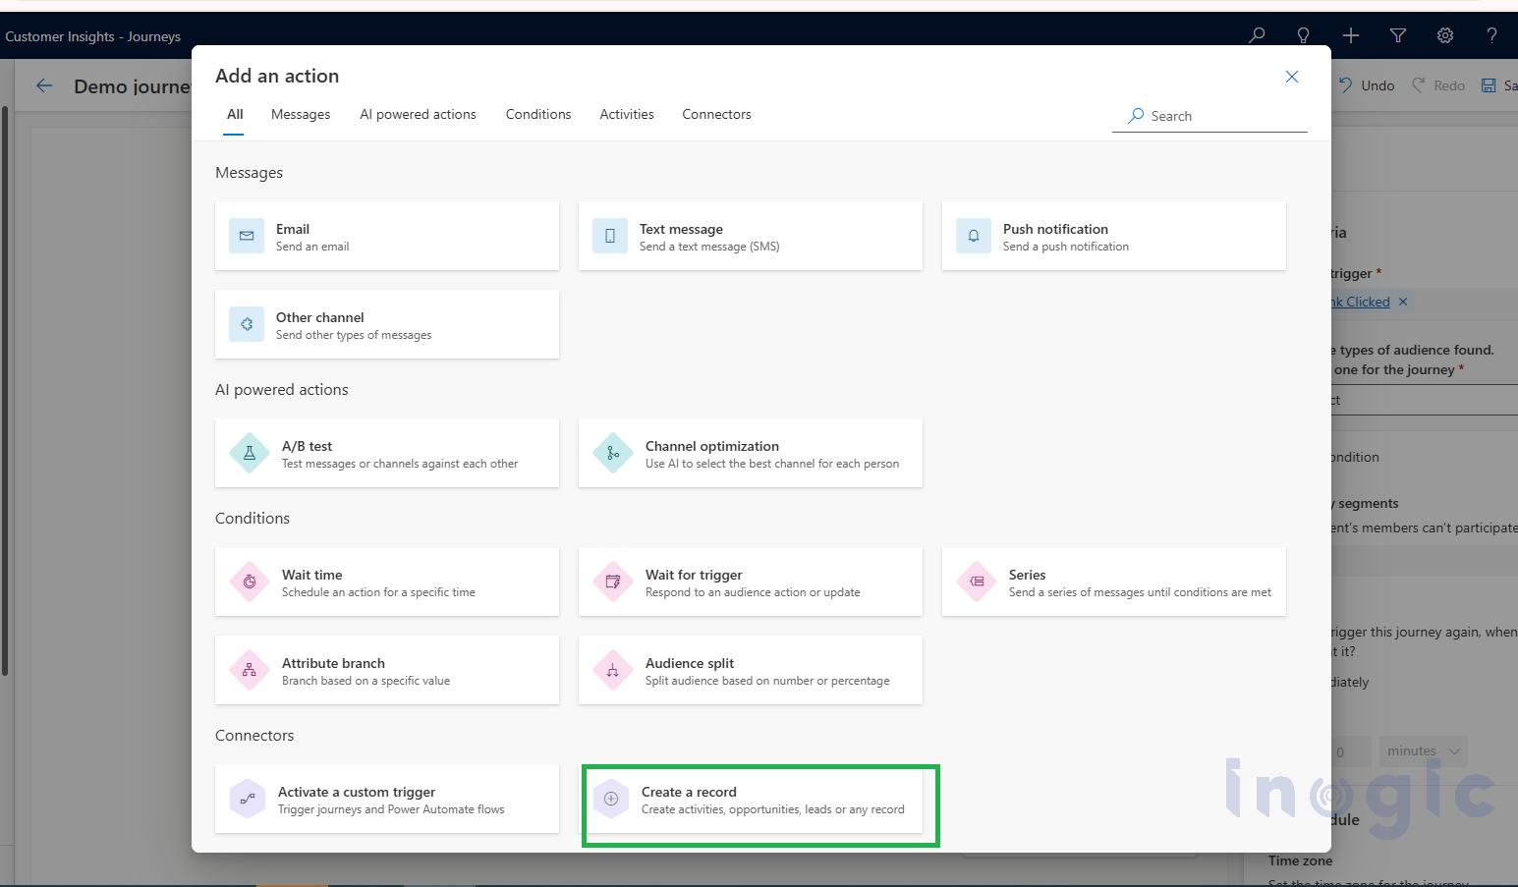
Task: Click the Activate a custom trigger icon
Action: coord(248,799)
